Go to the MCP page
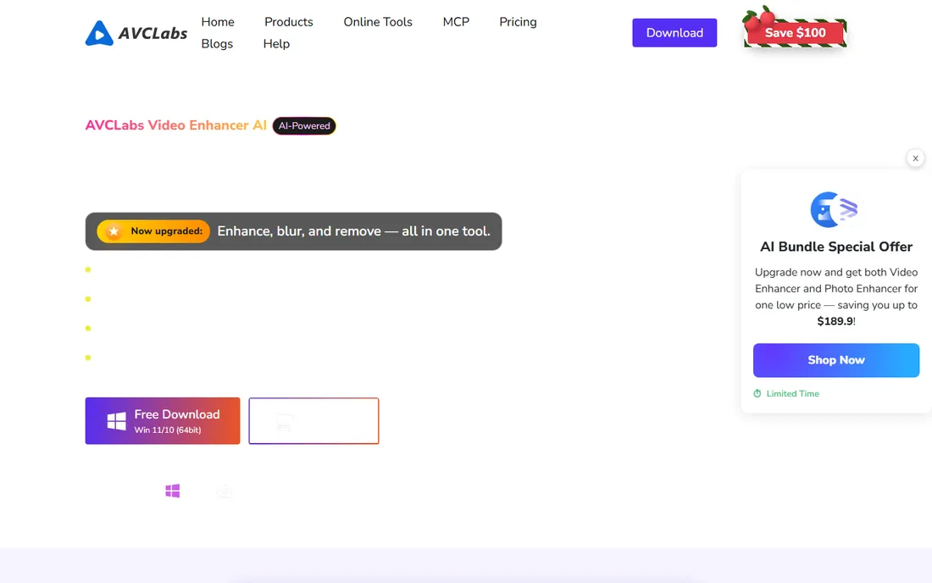Screen dimensions: 932x583 pyautogui.click(x=456, y=22)
